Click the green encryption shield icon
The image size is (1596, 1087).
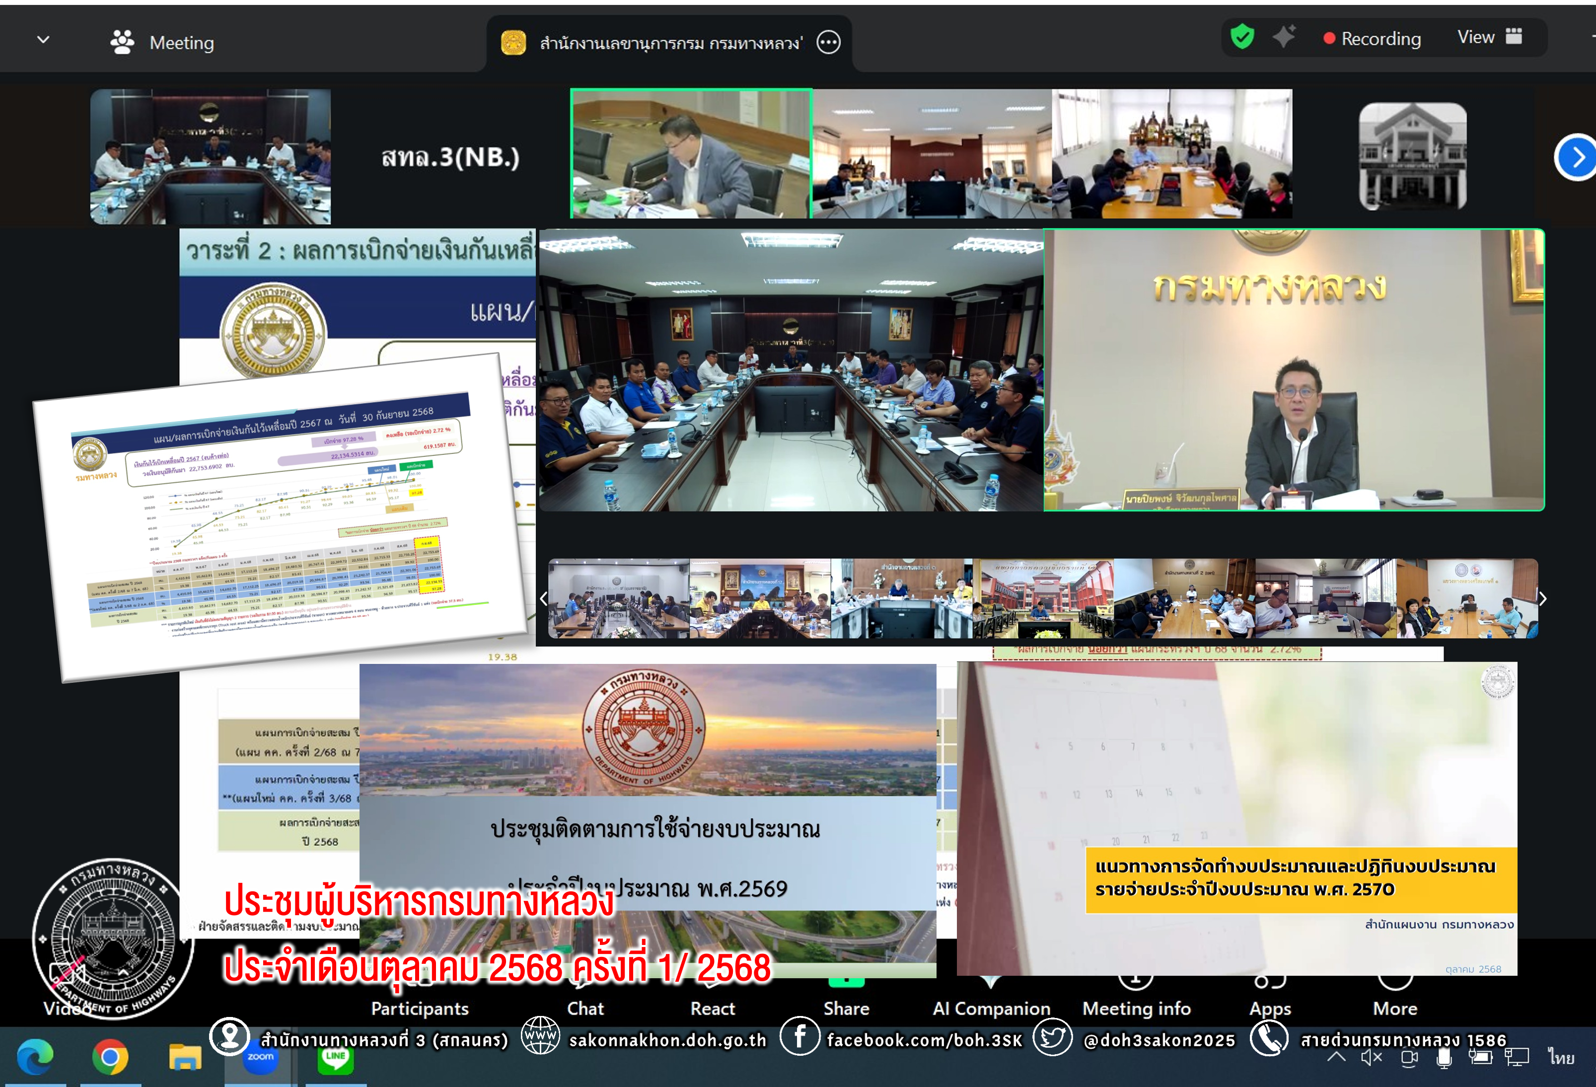pyautogui.click(x=1241, y=37)
